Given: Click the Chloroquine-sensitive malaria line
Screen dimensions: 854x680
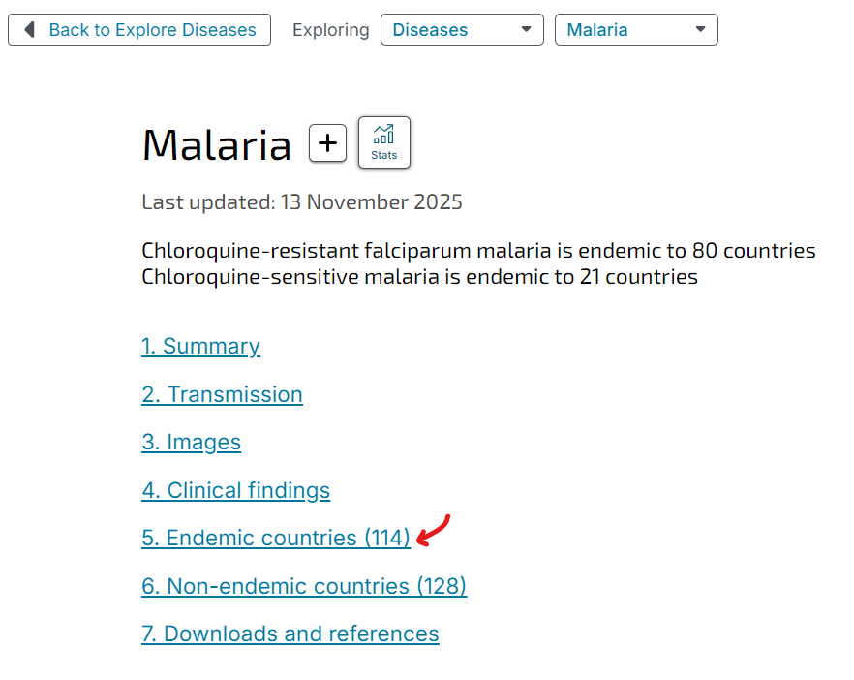Looking at the screenshot, I should 419,277.
